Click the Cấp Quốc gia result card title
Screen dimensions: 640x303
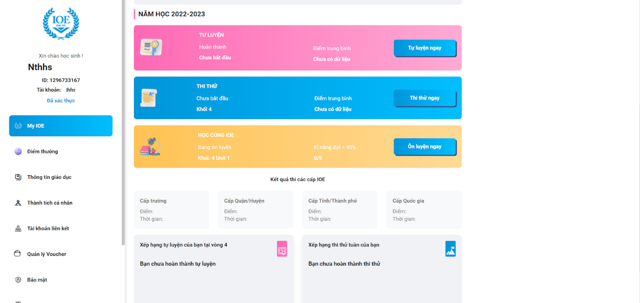click(408, 201)
